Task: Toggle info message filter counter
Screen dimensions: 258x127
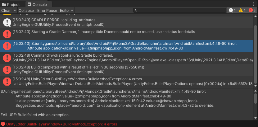Action: pos(233,11)
